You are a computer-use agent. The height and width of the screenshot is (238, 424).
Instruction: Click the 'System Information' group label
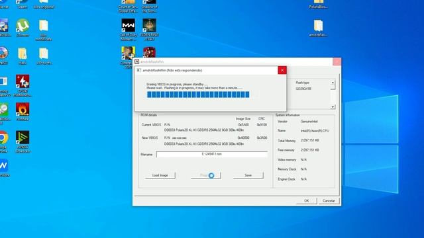click(288, 115)
